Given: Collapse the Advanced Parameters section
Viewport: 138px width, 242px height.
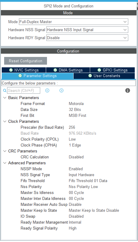Looking at the screenshot, I should pos(5,163).
